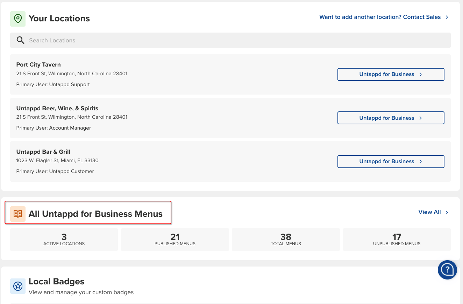The height and width of the screenshot is (304, 463).
Task: Click Contact Sales to add another location
Action: 380,17
